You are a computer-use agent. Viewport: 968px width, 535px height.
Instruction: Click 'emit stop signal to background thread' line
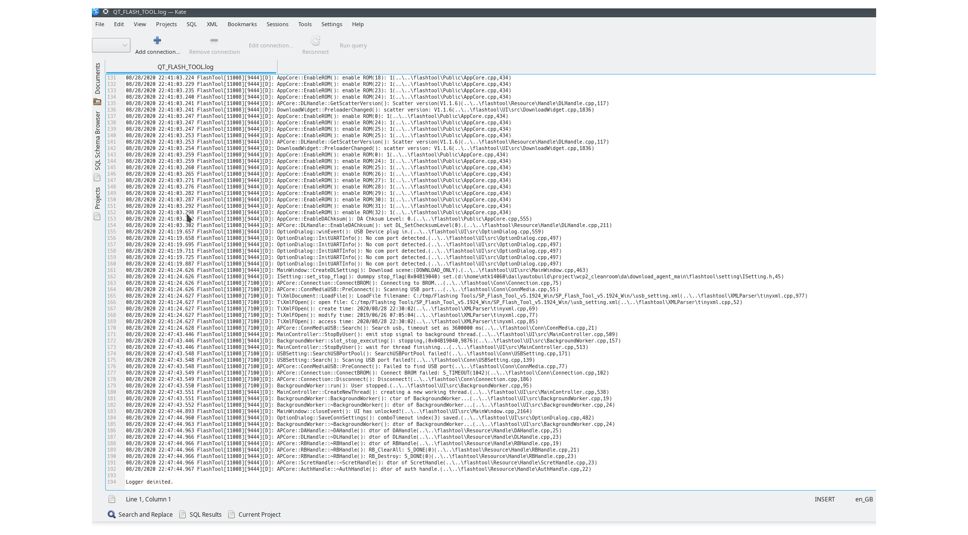click(371, 335)
